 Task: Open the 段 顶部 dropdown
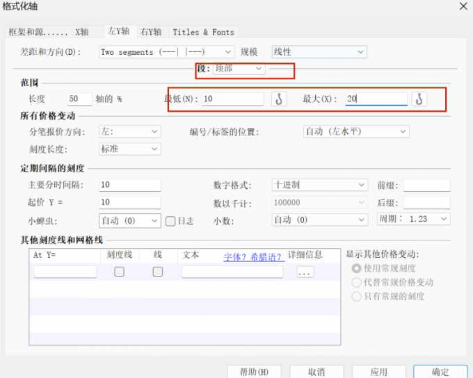(239, 69)
